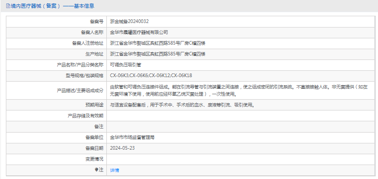This screenshot has width=378, height=179.
Task: Click the 备案号 row label
Action: [x=96, y=21]
